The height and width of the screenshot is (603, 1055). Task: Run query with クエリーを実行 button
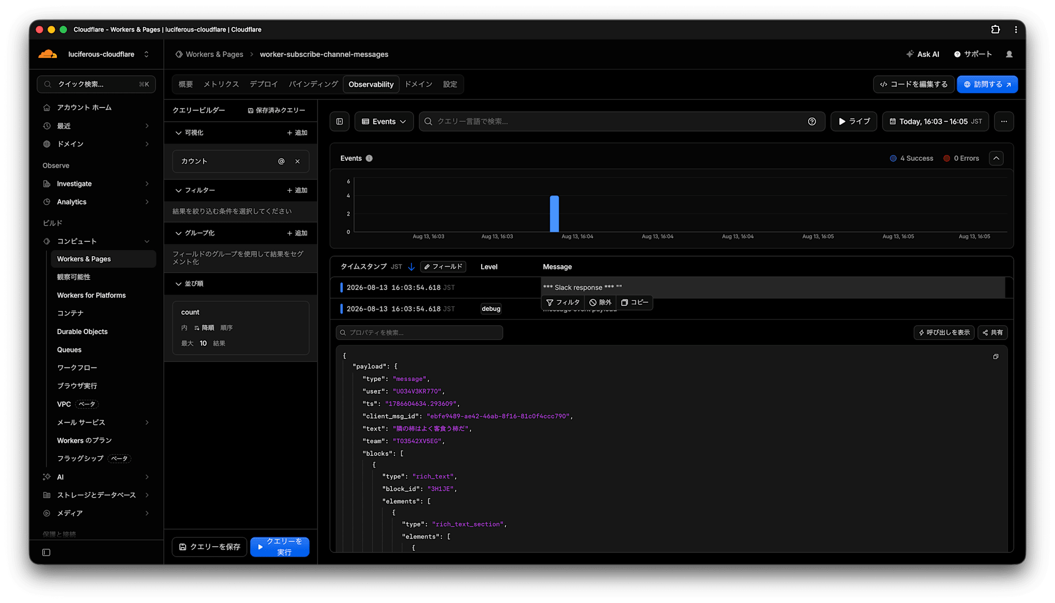pyautogui.click(x=280, y=547)
